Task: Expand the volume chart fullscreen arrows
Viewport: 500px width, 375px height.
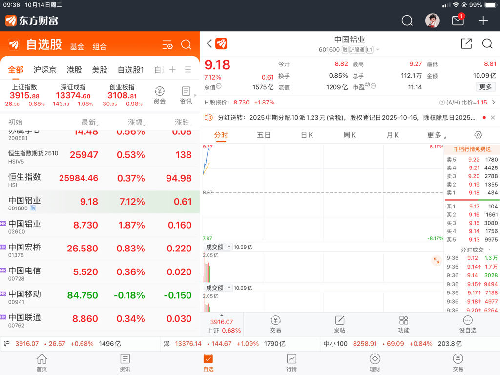Action: (436, 261)
